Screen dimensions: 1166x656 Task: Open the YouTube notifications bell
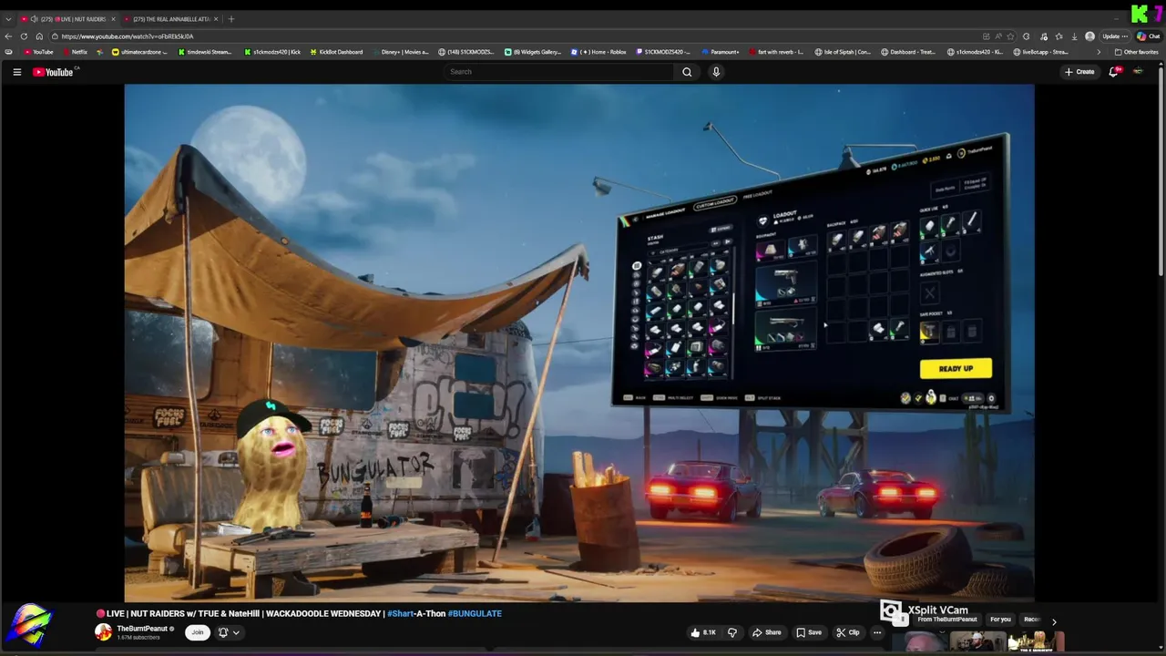coord(1113,72)
